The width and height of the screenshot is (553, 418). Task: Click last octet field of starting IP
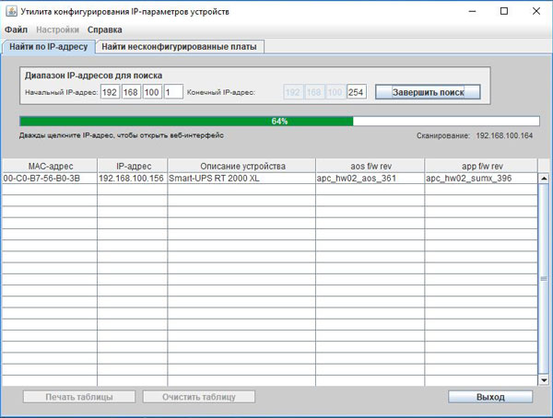(172, 92)
